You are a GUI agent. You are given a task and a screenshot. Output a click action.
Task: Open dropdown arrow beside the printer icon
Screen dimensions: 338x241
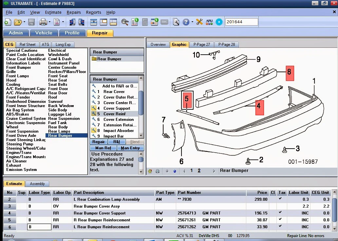49,22
